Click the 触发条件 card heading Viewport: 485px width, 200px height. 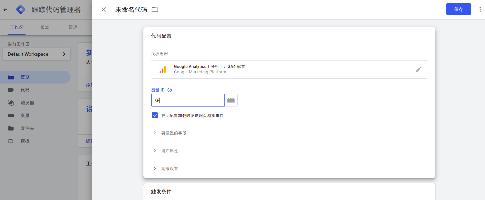[161, 192]
